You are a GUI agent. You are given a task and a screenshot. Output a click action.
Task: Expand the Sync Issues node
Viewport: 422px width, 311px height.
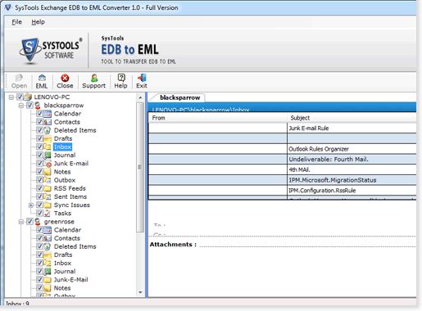(x=31, y=205)
